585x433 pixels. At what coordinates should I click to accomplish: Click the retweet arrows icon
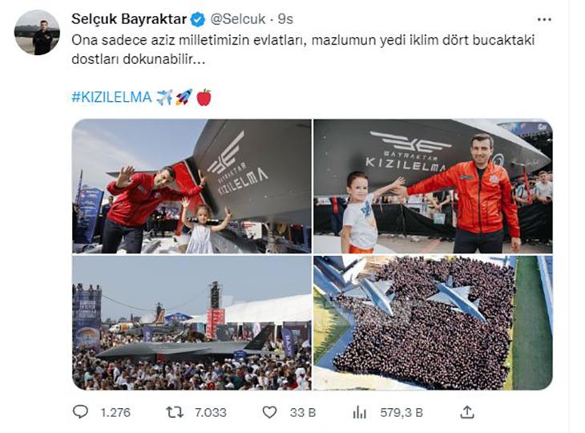[174, 412]
